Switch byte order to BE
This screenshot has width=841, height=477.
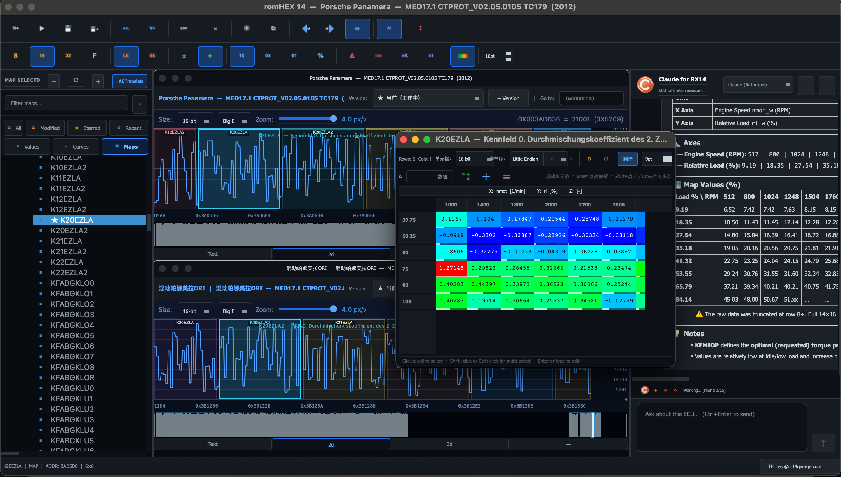152,56
